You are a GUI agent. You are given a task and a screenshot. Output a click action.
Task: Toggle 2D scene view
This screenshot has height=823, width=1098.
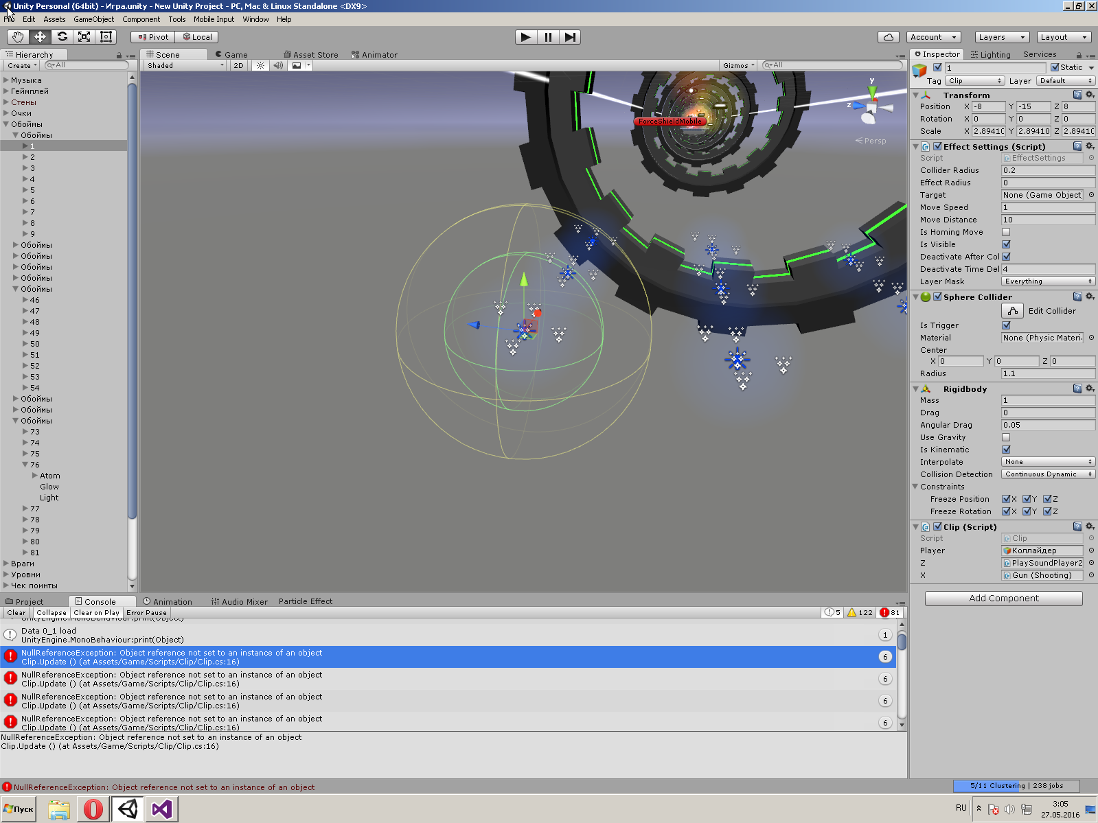[238, 65]
